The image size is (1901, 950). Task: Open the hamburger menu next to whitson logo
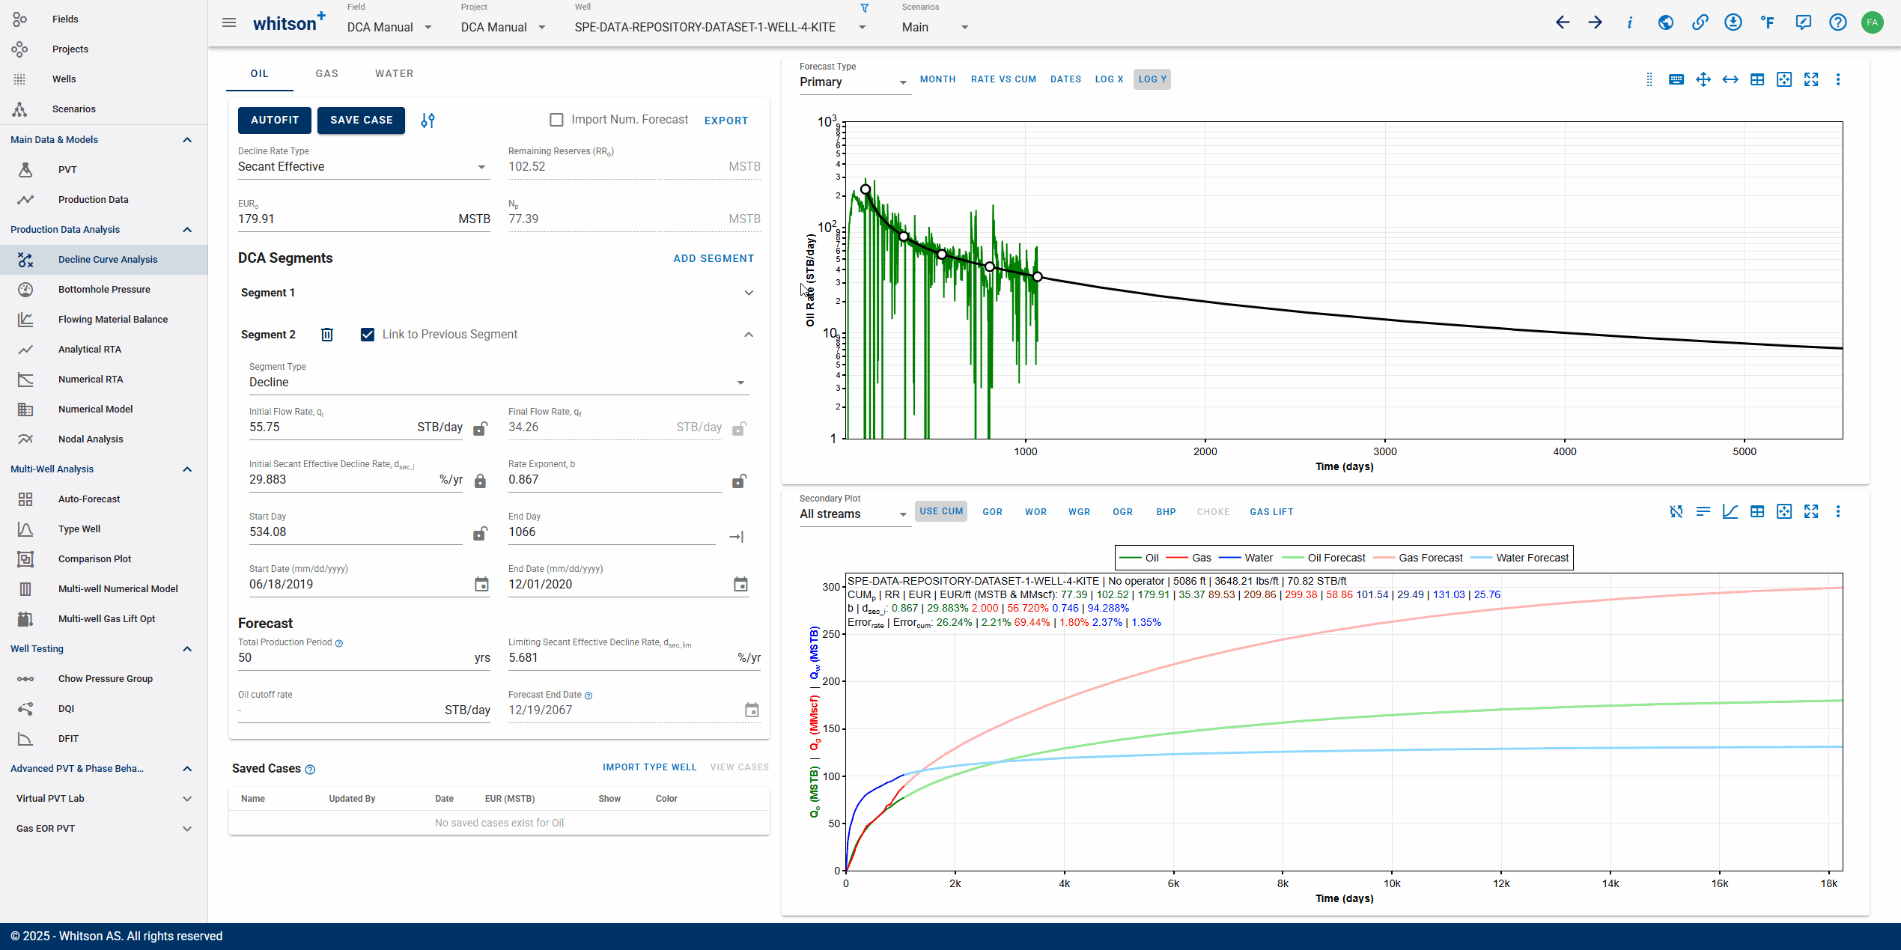coord(229,22)
